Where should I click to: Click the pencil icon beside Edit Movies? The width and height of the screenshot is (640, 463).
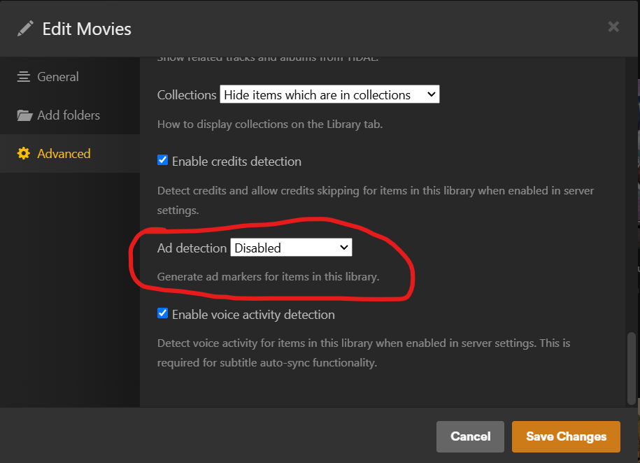26,29
